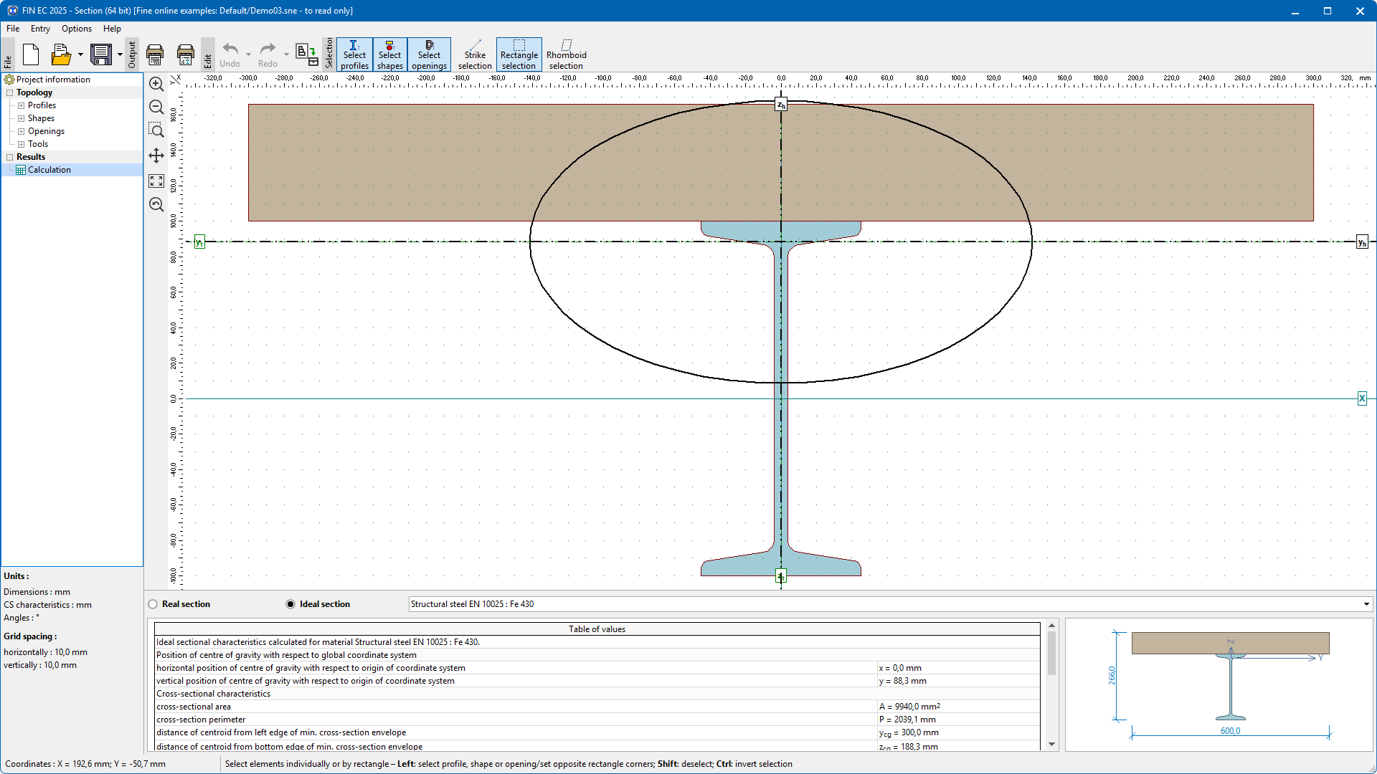This screenshot has height=774, width=1377.
Task: Select the Ideal section radio button
Action: (290, 604)
